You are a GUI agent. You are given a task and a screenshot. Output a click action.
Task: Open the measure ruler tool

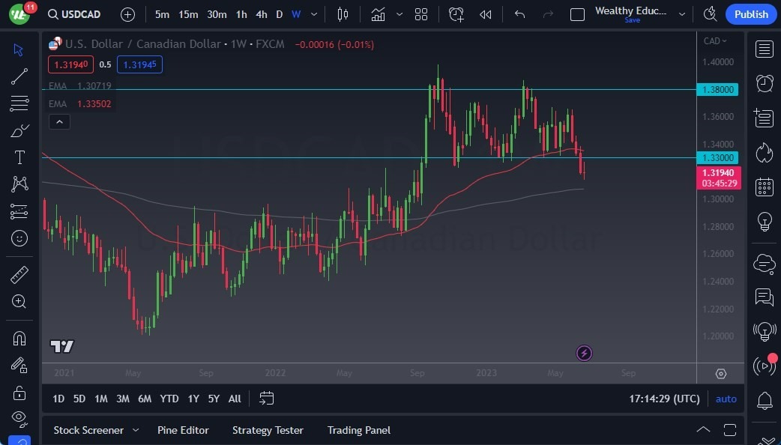[19, 275]
